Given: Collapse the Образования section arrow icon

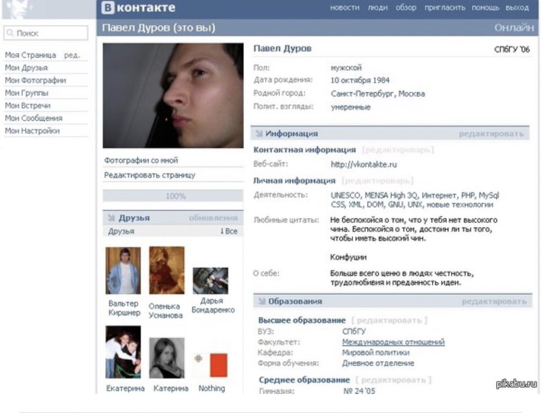Looking at the screenshot, I should [262, 301].
